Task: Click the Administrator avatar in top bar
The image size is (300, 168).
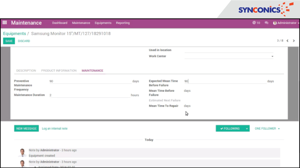Action: pyautogui.click(x=275, y=23)
